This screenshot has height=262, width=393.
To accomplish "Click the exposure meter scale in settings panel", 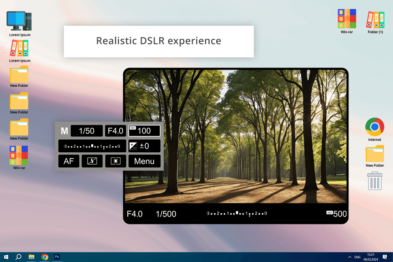I will [92, 146].
